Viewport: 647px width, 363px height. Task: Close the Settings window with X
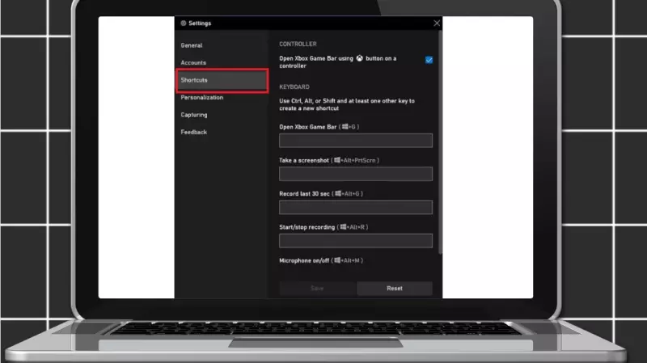pyautogui.click(x=437, y=23)
